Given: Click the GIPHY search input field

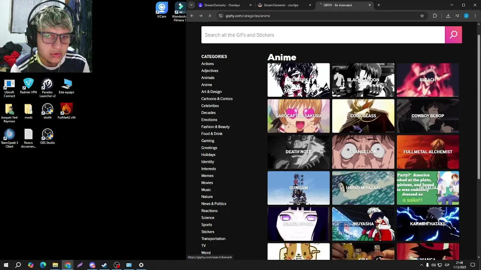Looking at the screenshot, I should [x=323, y=35].
